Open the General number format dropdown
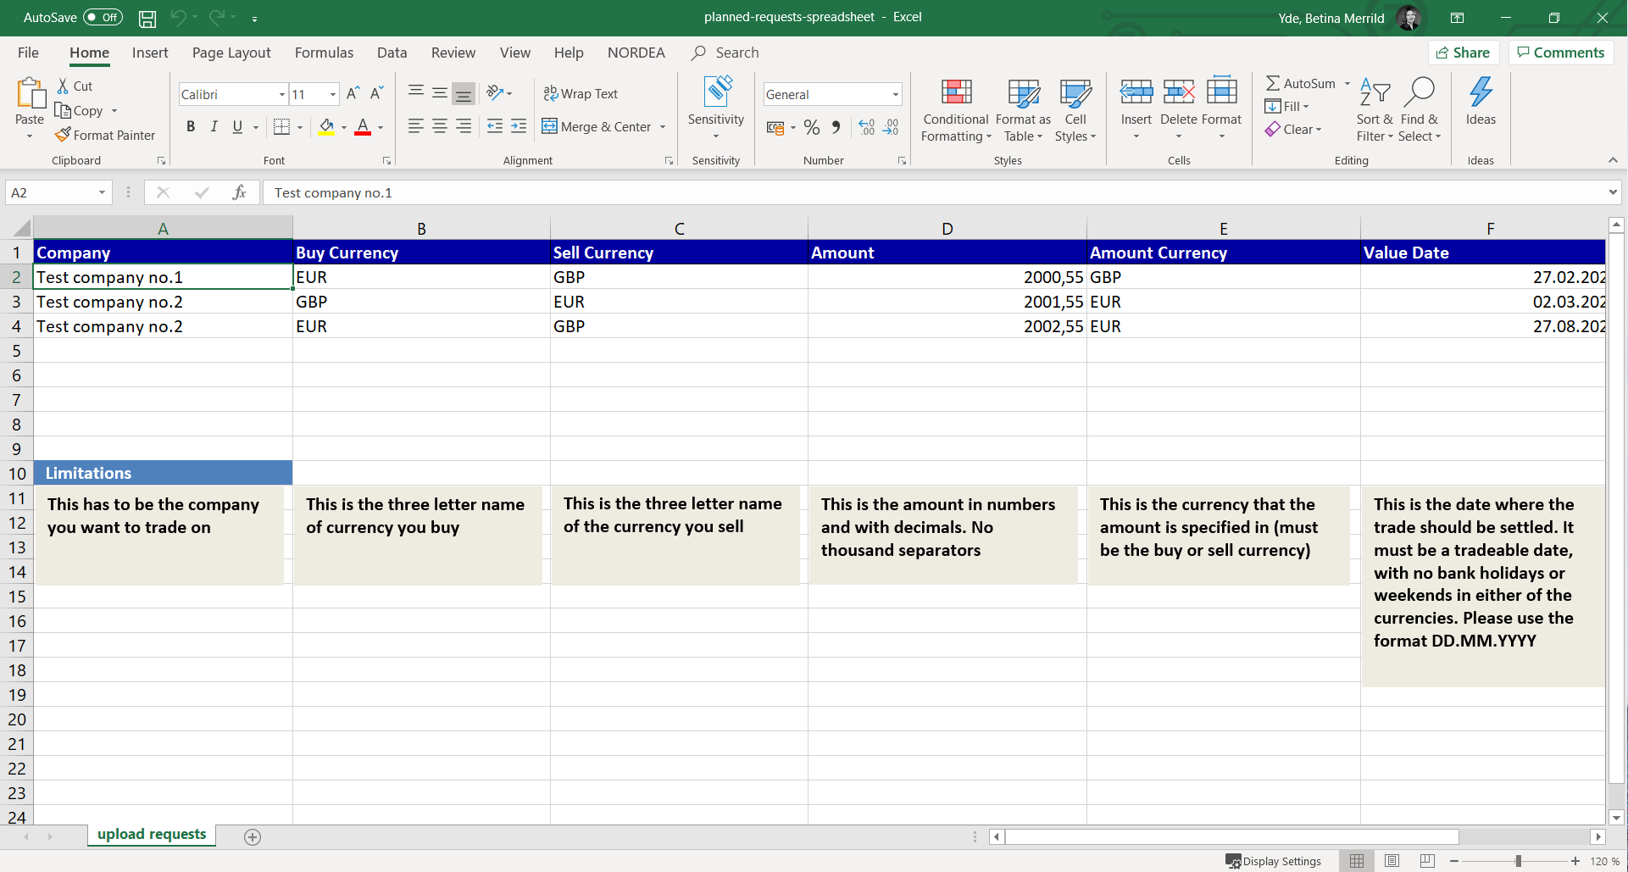 895,94
